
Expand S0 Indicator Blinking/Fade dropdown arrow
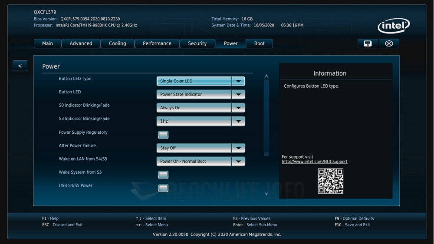[x=238, y=108]
